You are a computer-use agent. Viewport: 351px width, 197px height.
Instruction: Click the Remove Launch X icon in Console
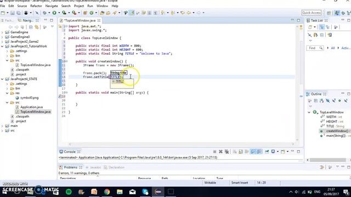coord(220,152)
